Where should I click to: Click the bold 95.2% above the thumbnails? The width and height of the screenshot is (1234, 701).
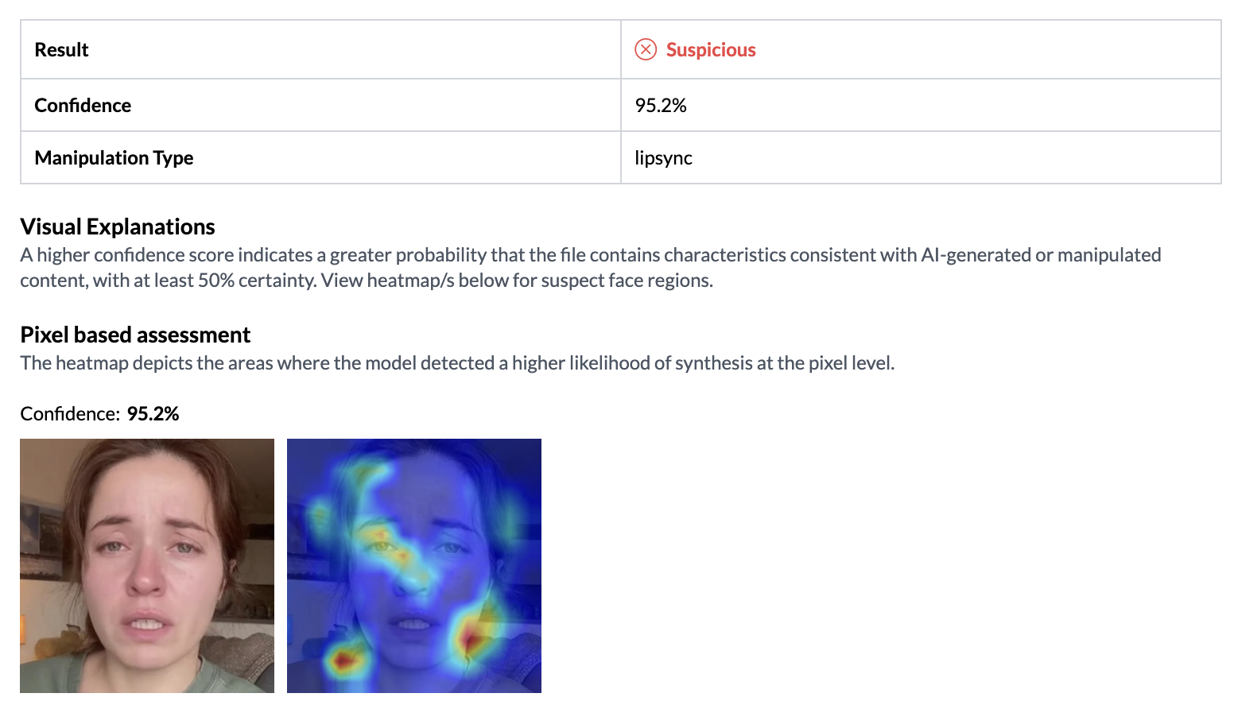pyautogui.click(x=153, y=413)
